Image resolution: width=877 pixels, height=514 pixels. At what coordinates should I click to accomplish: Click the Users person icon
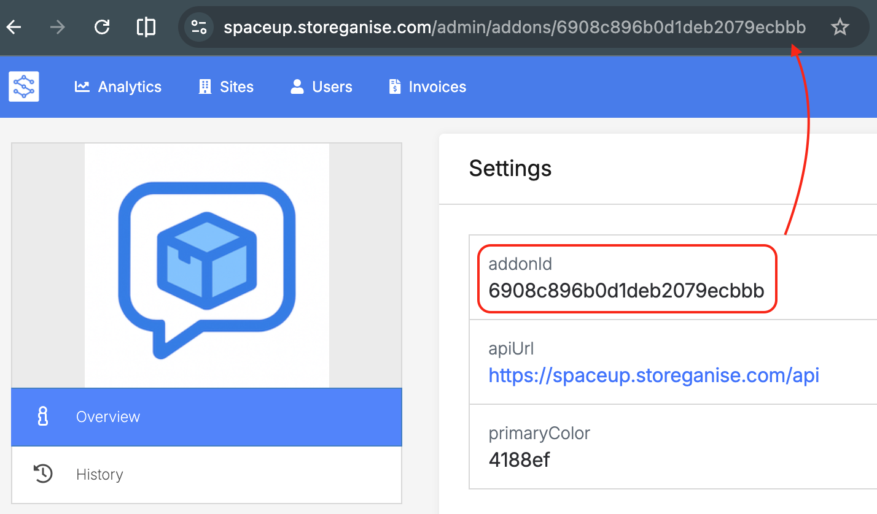pos(297,86)
